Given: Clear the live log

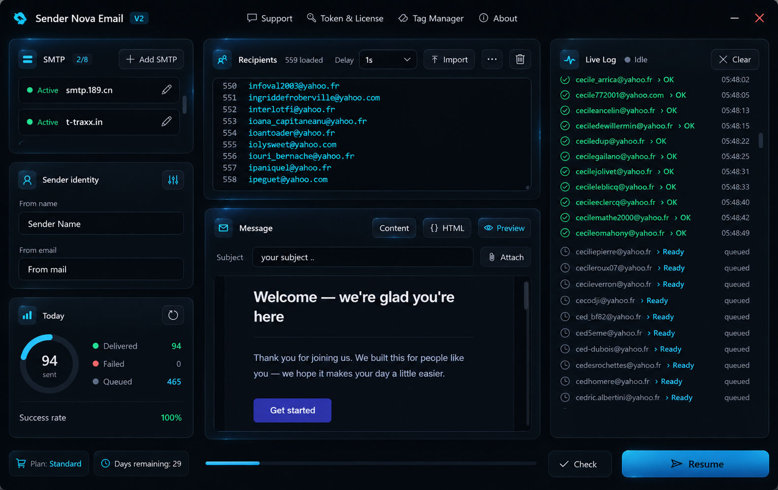Looking at the screenshot, I should [x=735, y=60].
